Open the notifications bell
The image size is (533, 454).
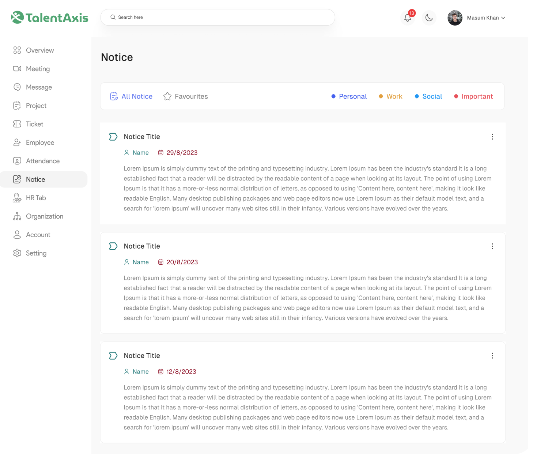pos(408,18)
